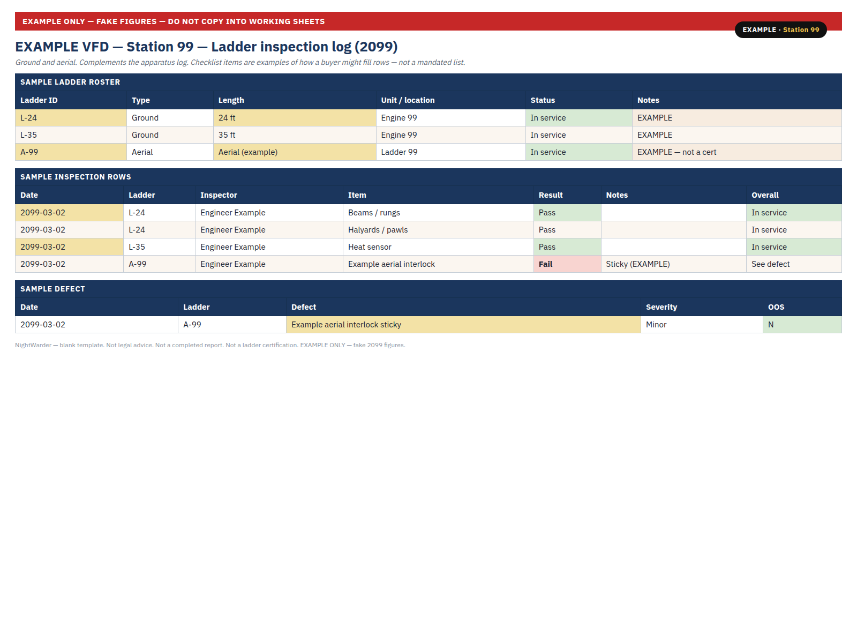
Task: Click the EXAMPLE · Station 99 badge
Action: click(x=780, y=30)
